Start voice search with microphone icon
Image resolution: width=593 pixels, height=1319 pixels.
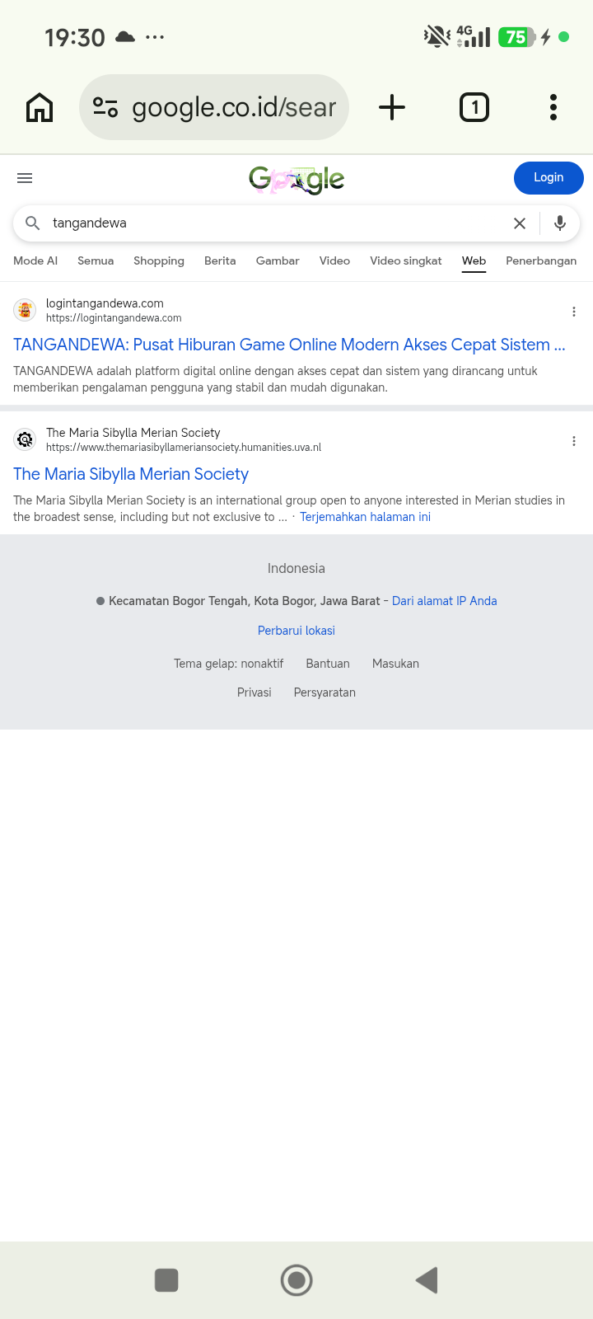(x=560, y=223)
